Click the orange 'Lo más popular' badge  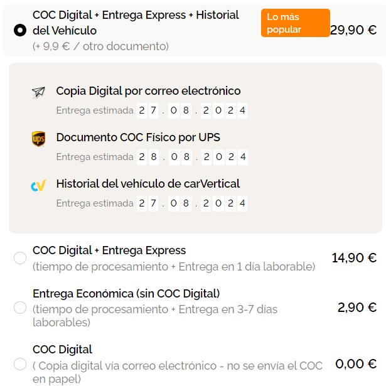coord(295,23)
